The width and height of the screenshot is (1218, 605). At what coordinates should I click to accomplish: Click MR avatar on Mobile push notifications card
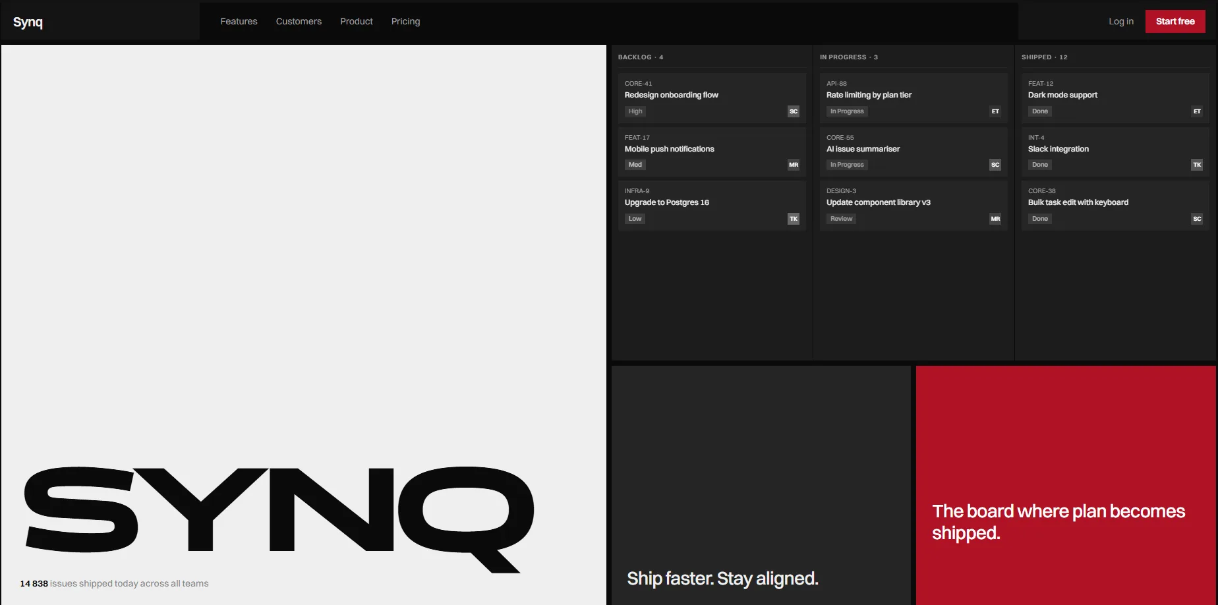tap(794, 165)
